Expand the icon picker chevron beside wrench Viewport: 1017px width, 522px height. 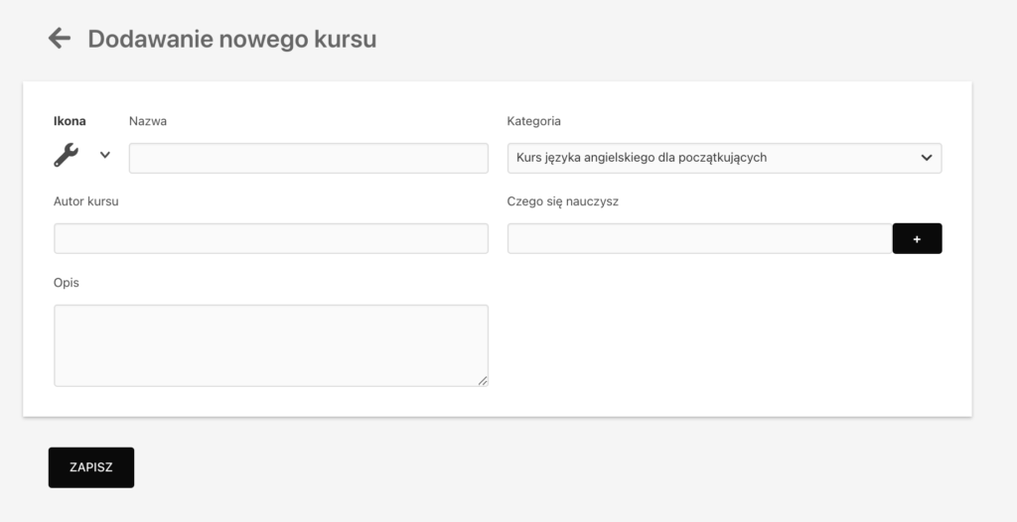pyautogui.click(x=105, y=155)
